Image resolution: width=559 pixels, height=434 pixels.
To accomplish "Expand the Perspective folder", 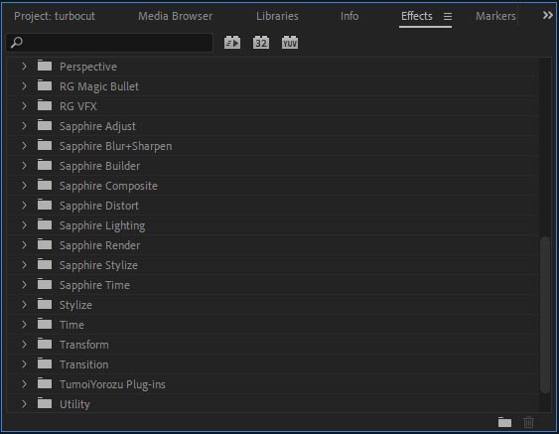I will (x=24, y=66).
